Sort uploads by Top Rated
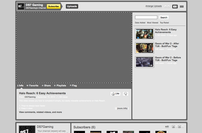 pyautogui.click(x=164, y=23)
